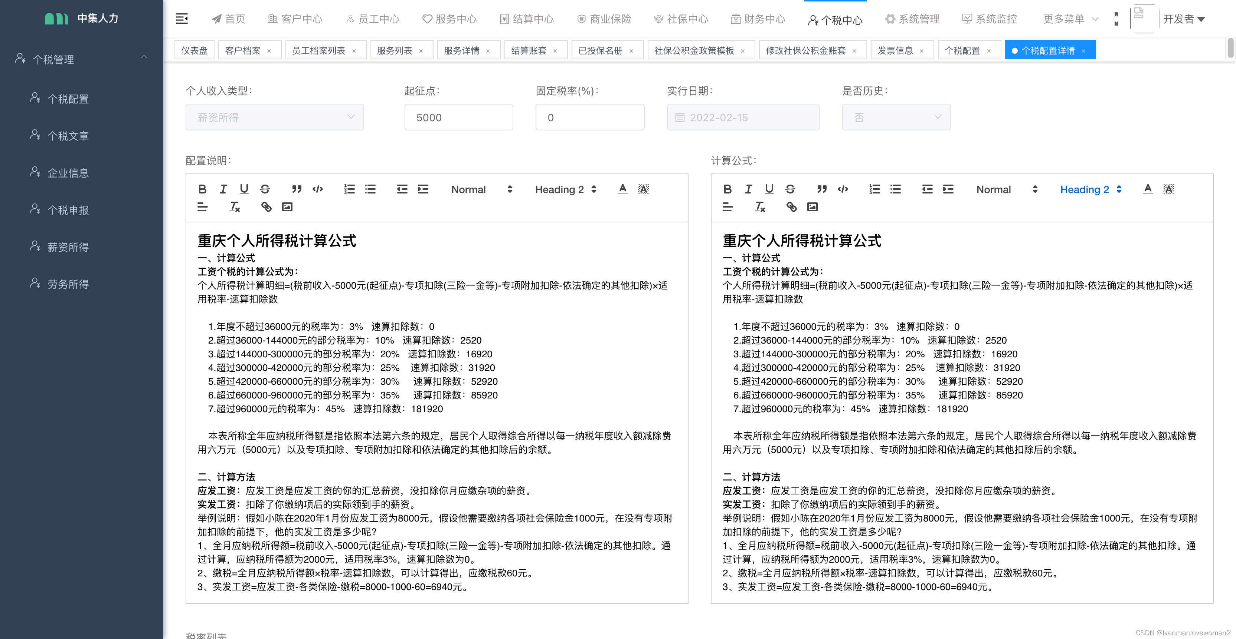Click Code block in the 配置说明 editor
The width and height of the screenshot is (1236, 639).
[x=318, y=189]
